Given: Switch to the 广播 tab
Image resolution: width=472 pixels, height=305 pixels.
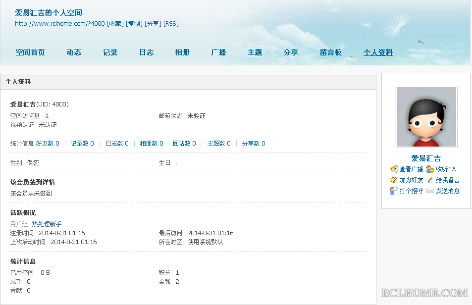Looking at the screenshot, I should coord(218,52).
